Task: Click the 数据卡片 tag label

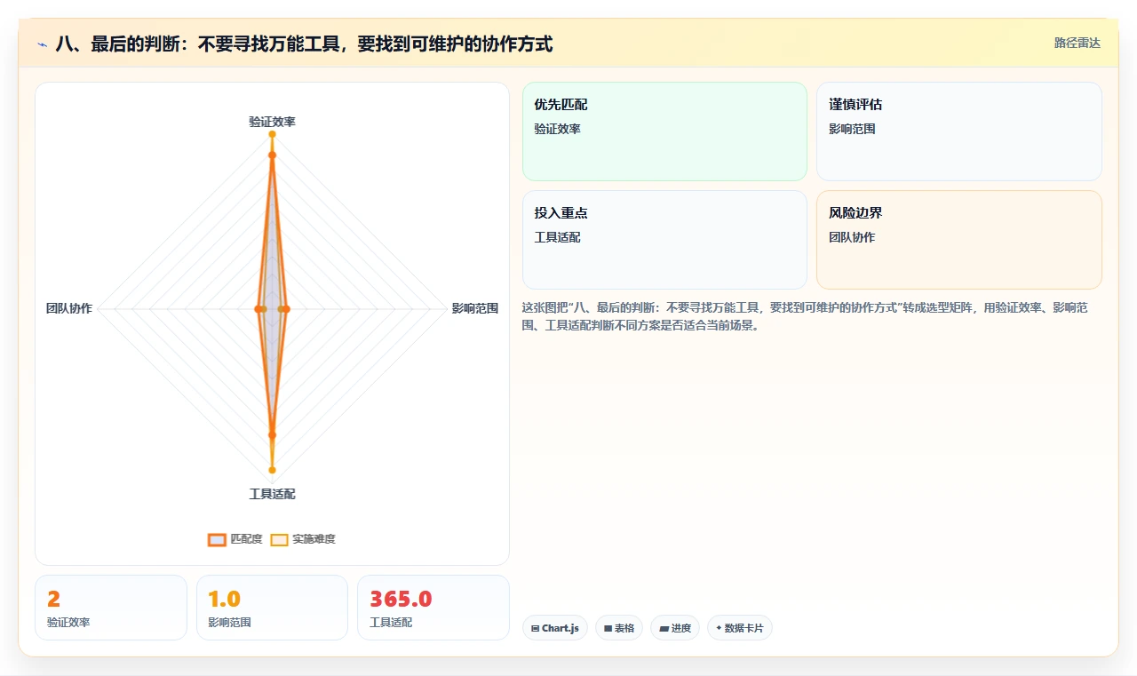Action: (x=743, y=628)
